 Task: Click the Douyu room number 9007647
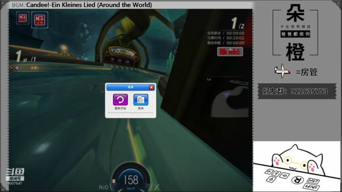tap(15, 183)
